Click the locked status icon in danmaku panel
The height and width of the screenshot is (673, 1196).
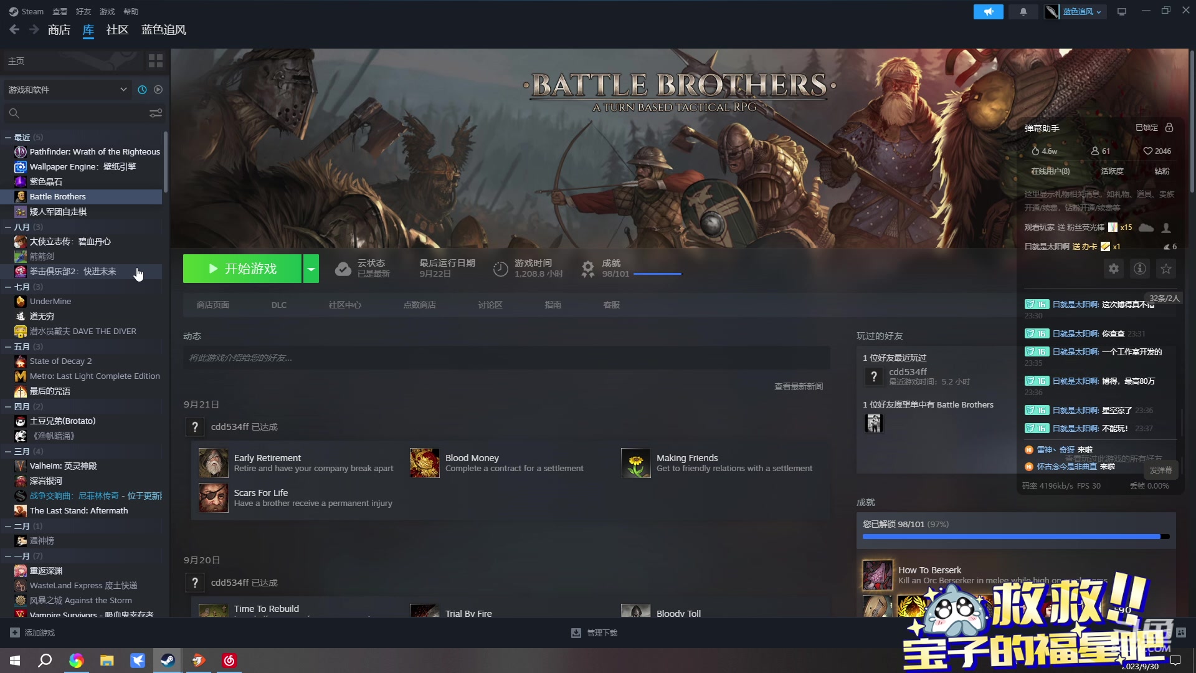coord(1169,127)
